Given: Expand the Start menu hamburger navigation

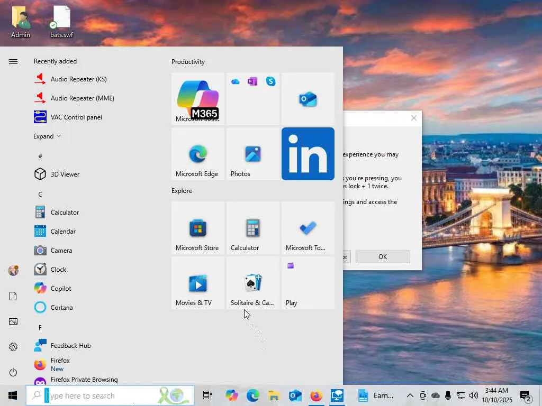Looking at the screenshot, I should [x=13, y=62].
